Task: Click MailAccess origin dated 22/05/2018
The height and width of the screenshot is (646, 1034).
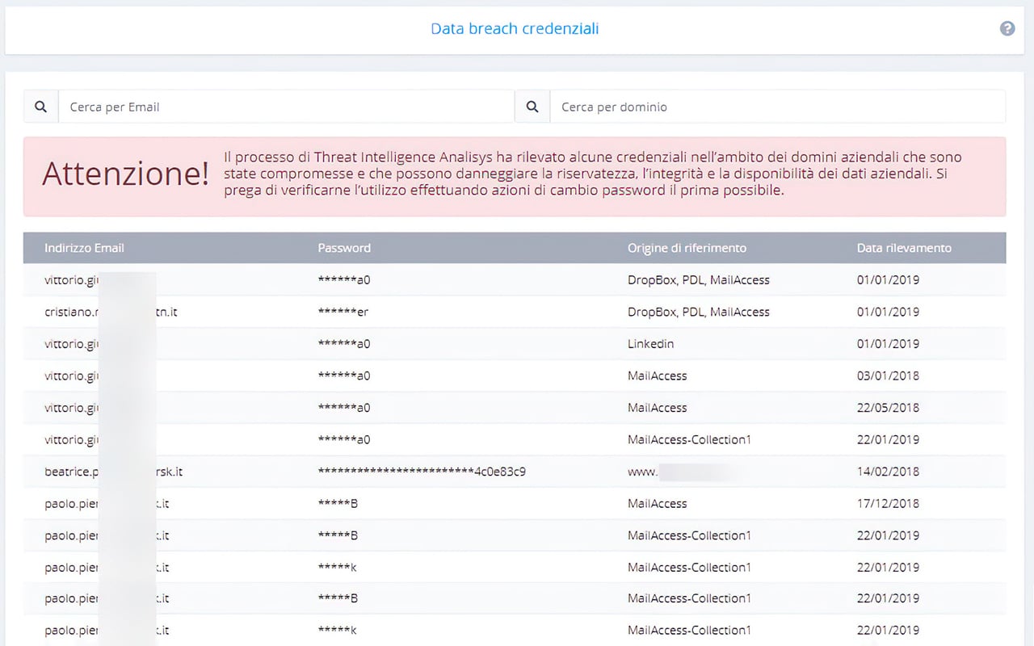Action: pyautogui.click(x=657, y=408)
